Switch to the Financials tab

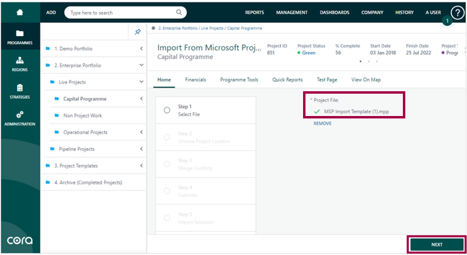click(195, 80)
